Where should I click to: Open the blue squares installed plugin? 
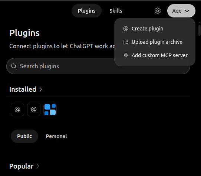[x=50, y=110]
